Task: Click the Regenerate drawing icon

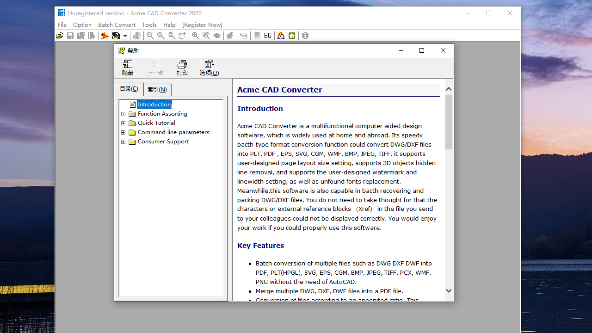Action: 230,36
